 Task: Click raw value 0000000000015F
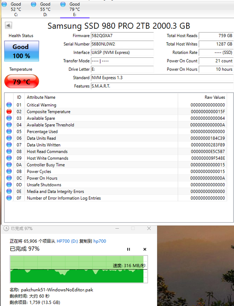pos(208,112)
